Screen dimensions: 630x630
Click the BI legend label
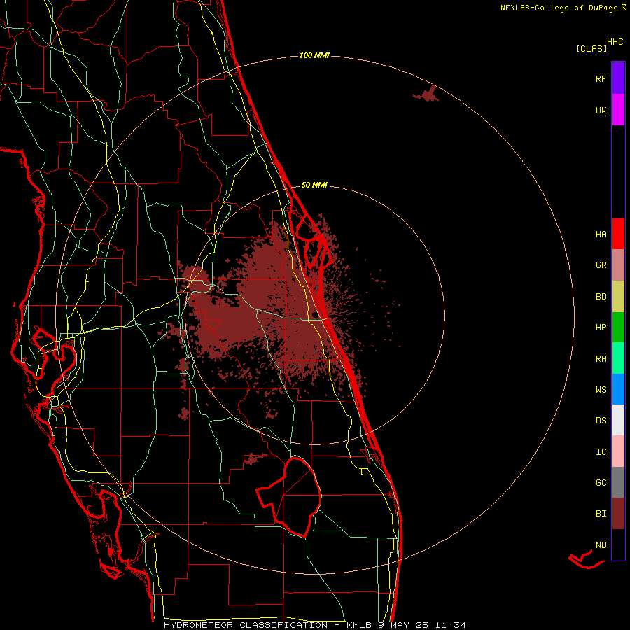coord(601,514)
